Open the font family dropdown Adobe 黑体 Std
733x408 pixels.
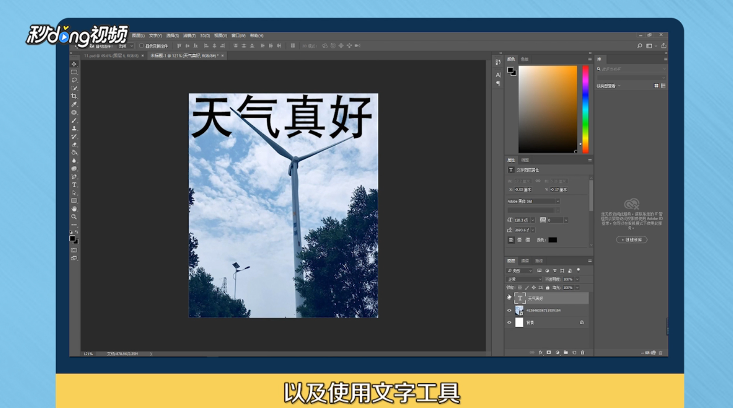pyautogui.click(x=533, y=201)
